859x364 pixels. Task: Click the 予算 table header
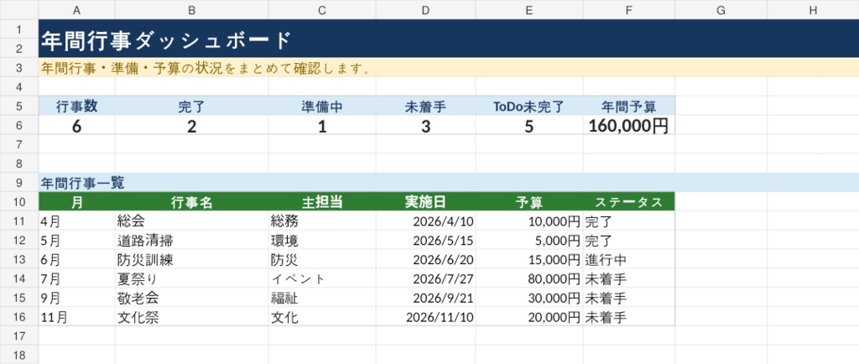[529, 202]
